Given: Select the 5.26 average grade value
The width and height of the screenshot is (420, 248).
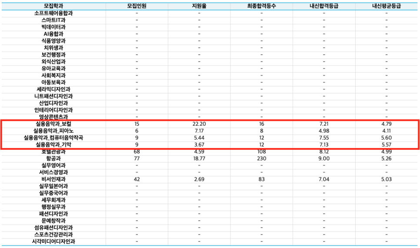Looking at the screenshot, I should tap(386, 159).
